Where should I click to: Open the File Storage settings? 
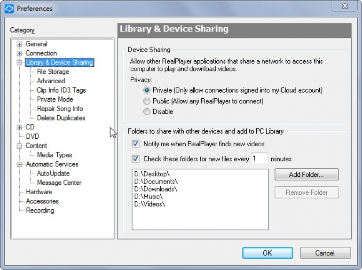click(x=53, y=72)
